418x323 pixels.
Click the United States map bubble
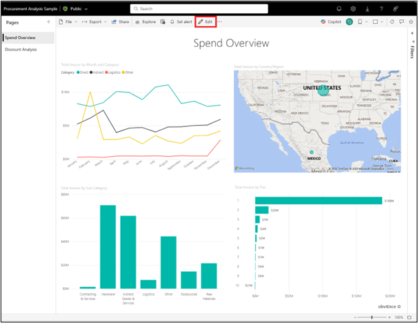(324, 90)
